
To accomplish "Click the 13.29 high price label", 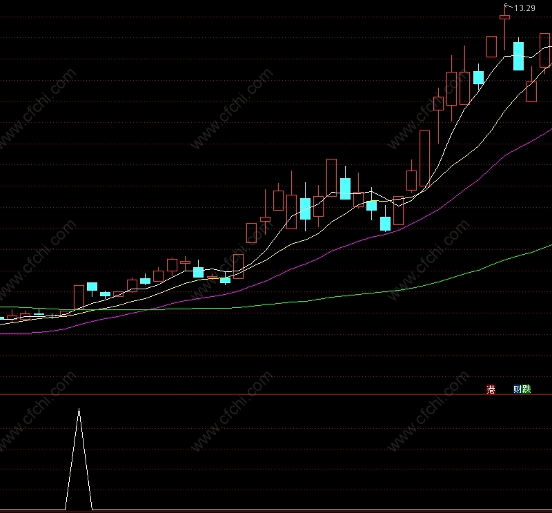I will point(524,8).
